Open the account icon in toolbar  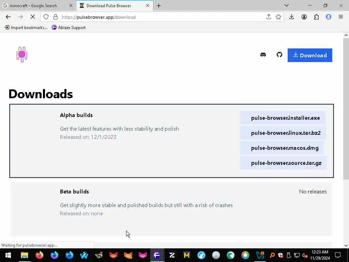click(x=304, y=17)
